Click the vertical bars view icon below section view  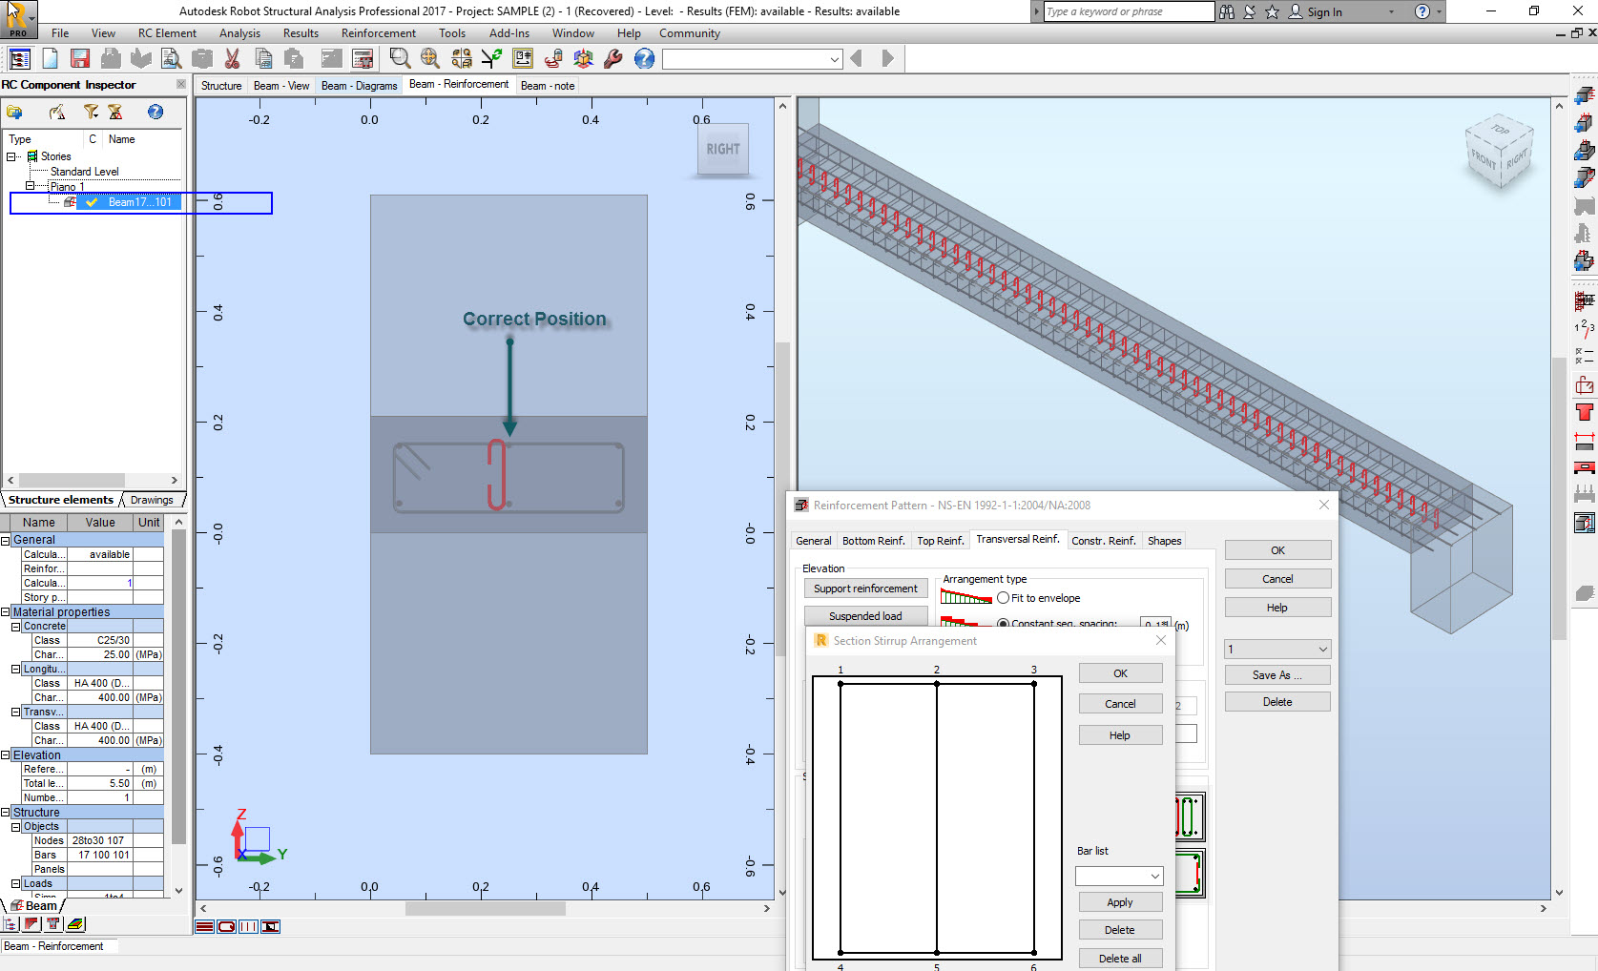(248, 926)
